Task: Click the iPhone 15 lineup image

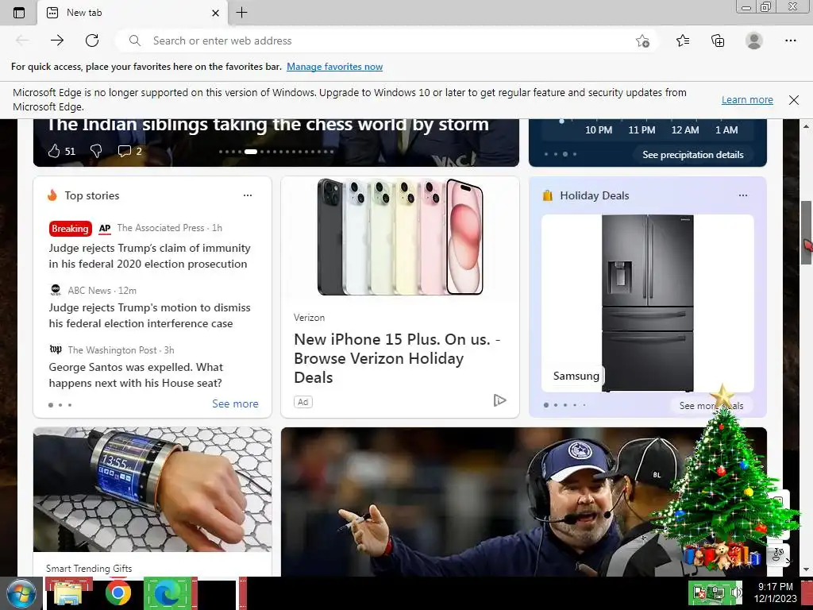Action: tap(400, 237)
